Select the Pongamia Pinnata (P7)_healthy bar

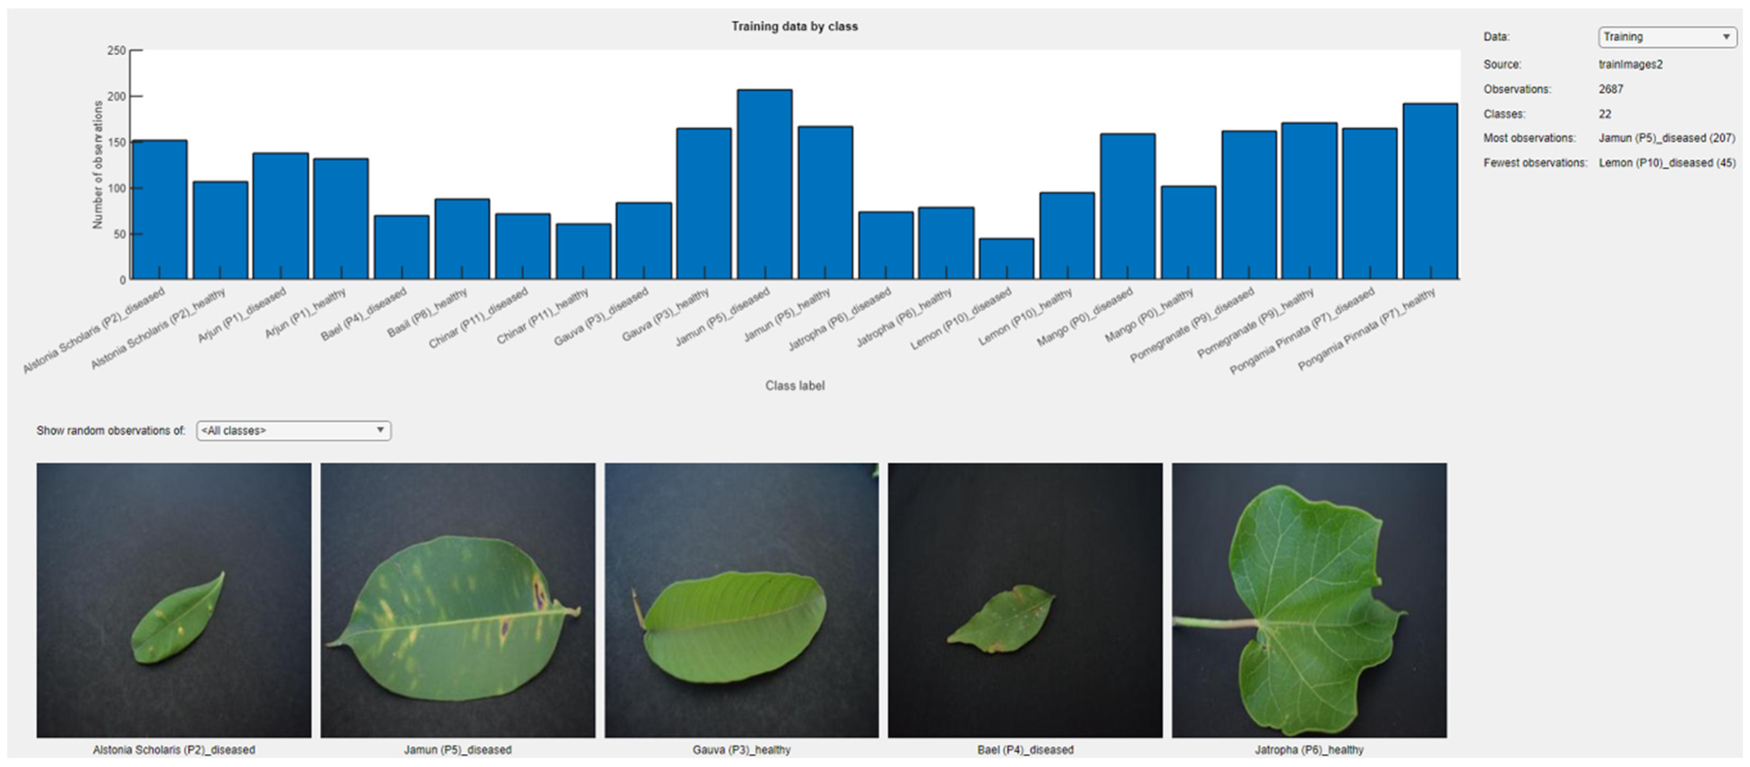pyautogui.click(x=1430, y=192)
